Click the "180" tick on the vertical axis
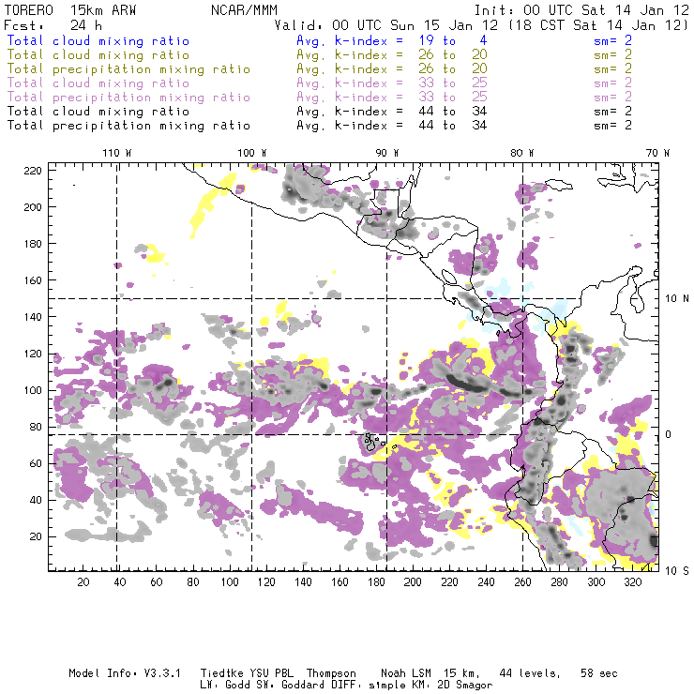Image resolution: width=694 pixels, height=694 pixels. click(x=32, y=244)
